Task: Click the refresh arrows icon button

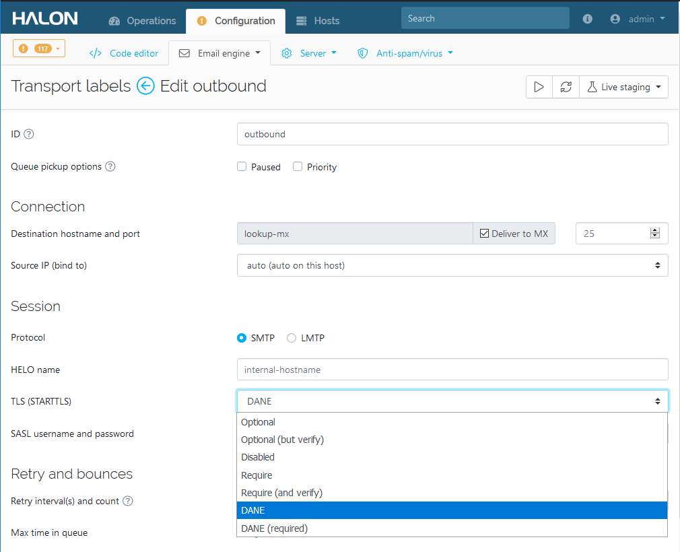Action: [x=566, y=87]
